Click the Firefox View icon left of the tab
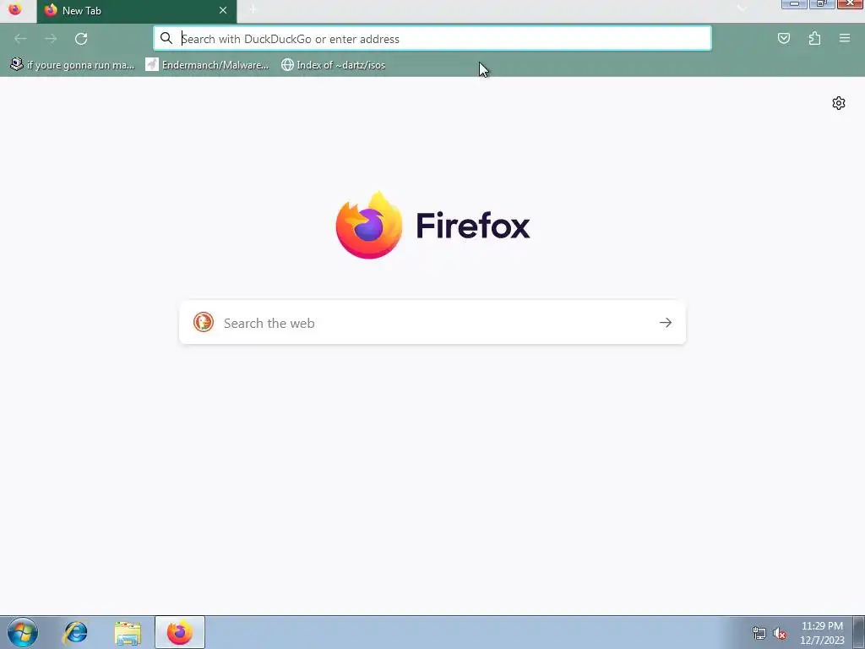The image size is (865, 649). [15, 10]
